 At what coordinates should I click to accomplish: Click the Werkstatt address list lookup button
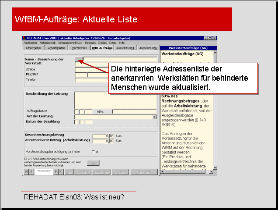click(79, 58)
